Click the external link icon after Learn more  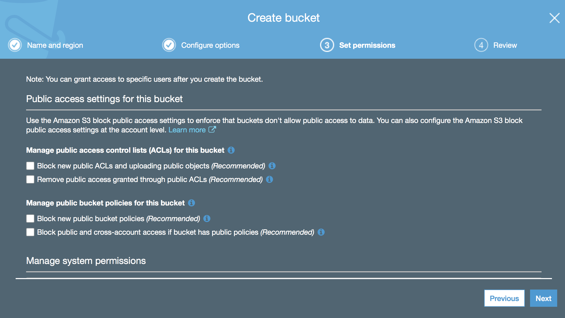tap(212, 129)
